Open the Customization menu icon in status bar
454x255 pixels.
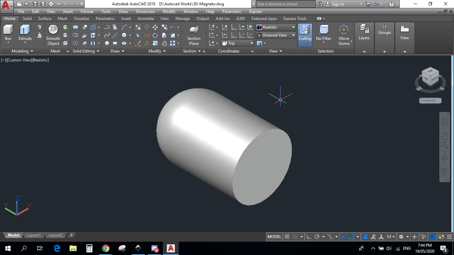tap(450, 237)
